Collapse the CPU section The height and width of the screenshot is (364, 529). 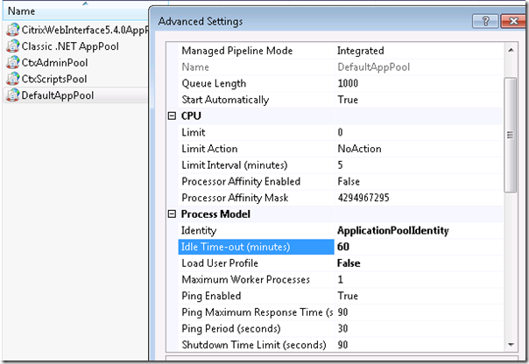pos(172,116)
